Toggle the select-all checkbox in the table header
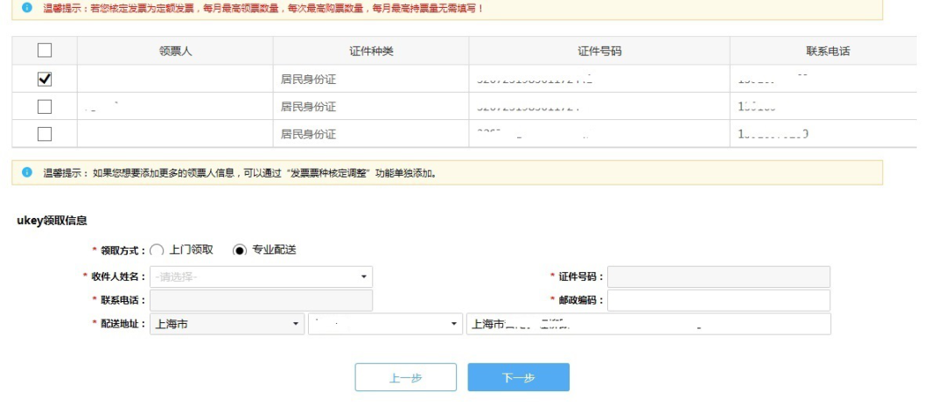 pyautogui.click(x=45, y=51)
